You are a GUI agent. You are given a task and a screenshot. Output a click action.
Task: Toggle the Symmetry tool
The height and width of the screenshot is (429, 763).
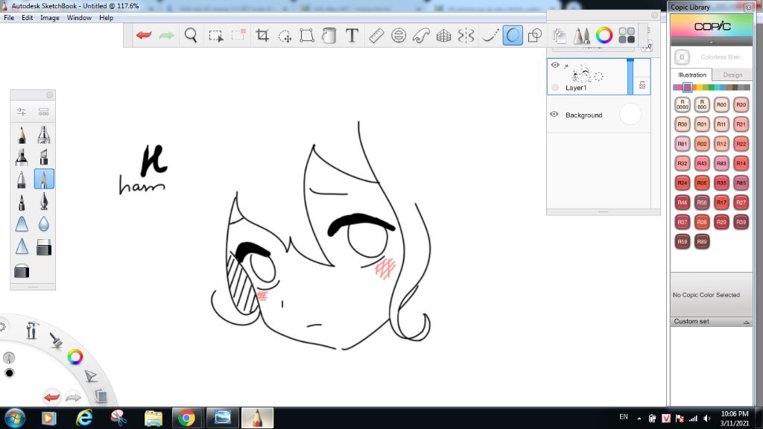click(x=466, y=36)
